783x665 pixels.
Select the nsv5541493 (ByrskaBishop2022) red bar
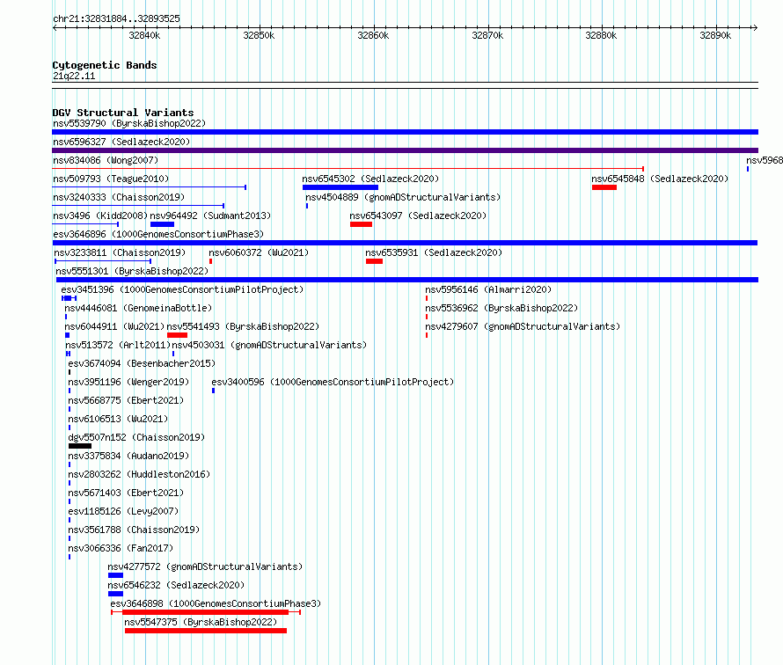pyautogui.click(x=177, y=335)
